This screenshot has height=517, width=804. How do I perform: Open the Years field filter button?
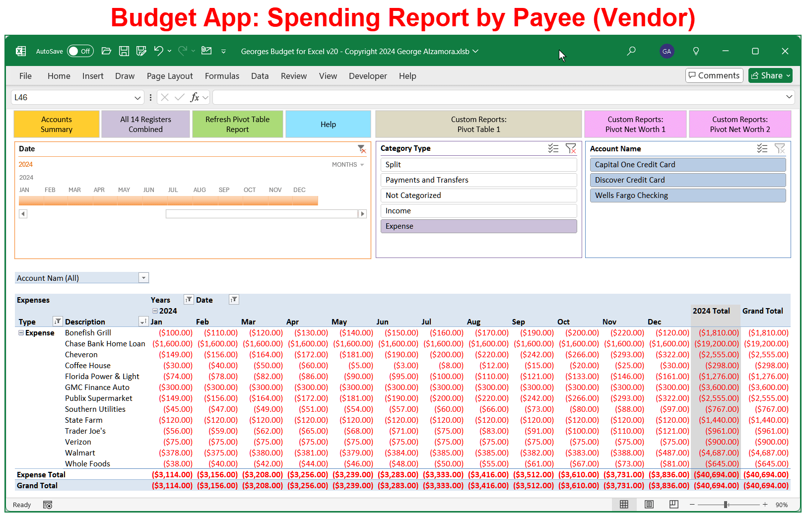[189, 300]
